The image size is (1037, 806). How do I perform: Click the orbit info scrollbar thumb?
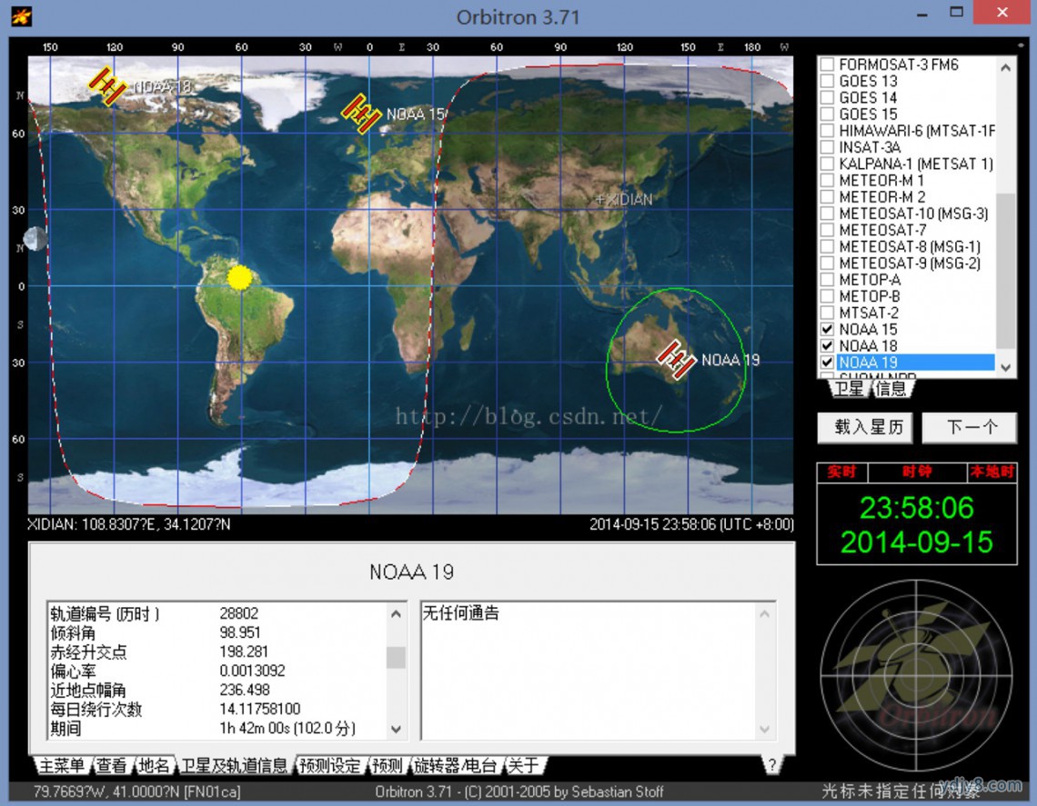point(396,657)
